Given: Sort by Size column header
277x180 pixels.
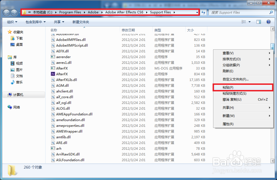Looking at the screenshot, I should pyautogui.click(x=196, y=30).
